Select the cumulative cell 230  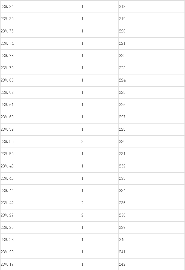pyautogui.click(x=152, y=142)
